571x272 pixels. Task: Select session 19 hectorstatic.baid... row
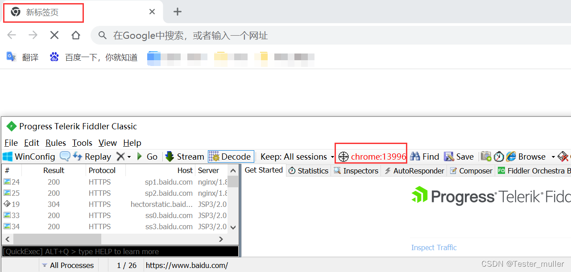[x=115, y=204]
